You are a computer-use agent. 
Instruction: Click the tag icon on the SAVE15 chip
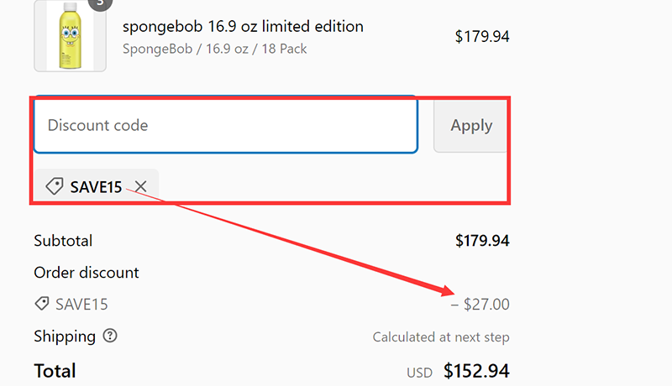(54, 186)
